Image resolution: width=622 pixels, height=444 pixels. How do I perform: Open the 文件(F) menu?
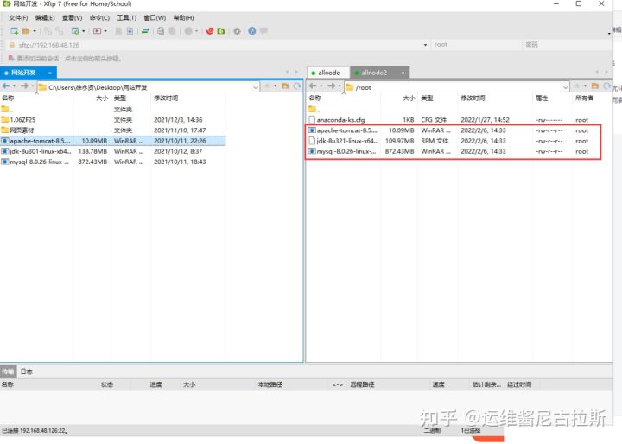(18, 17)
